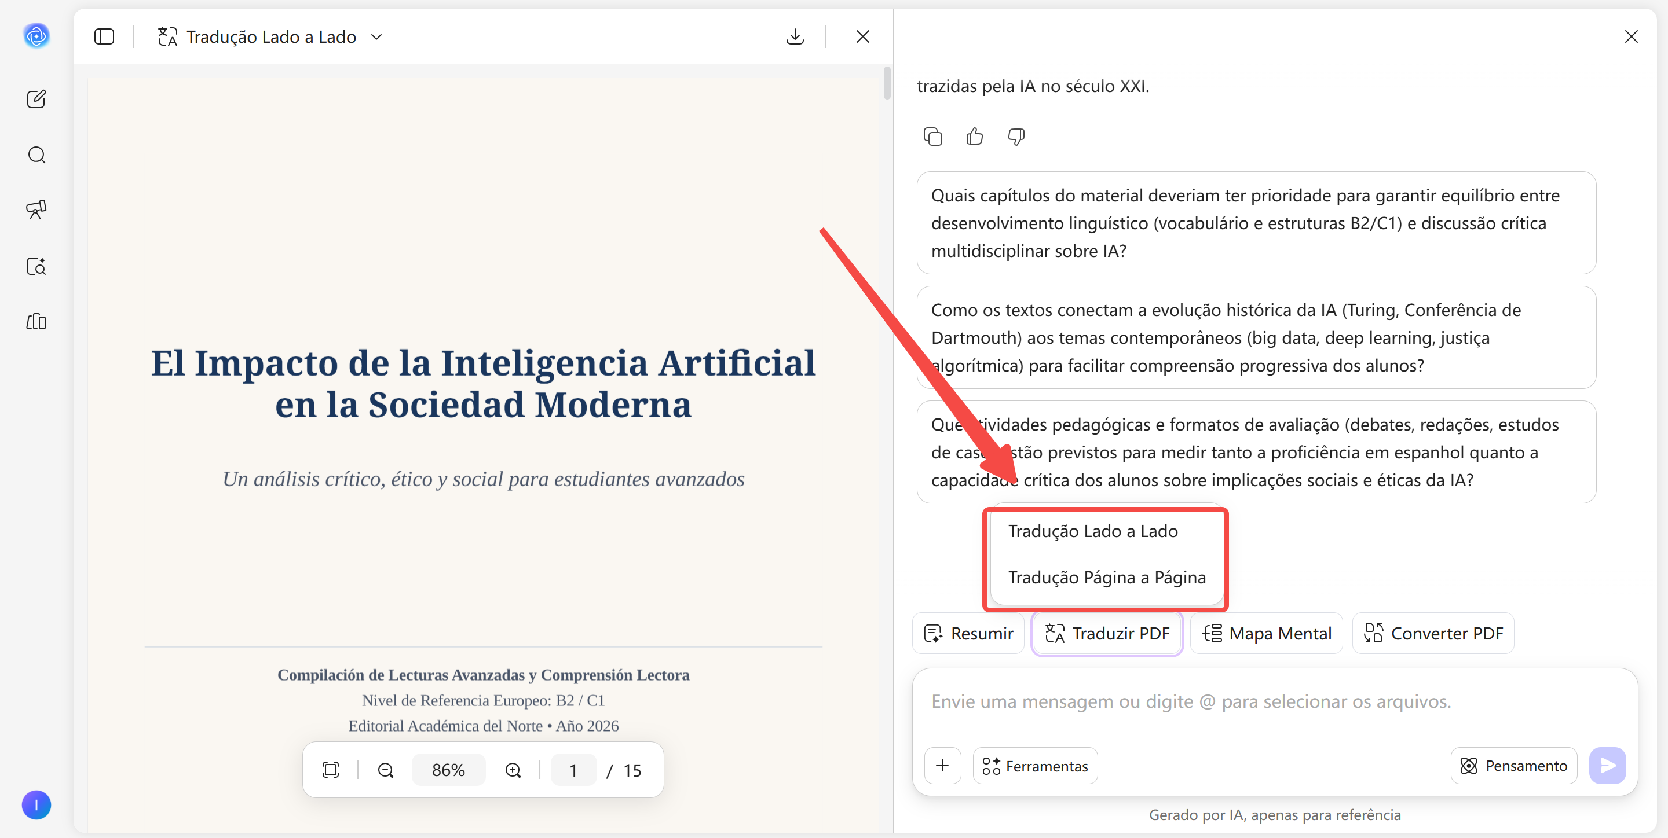The image size is (1668, 838).
Task: Click the text Compilación de Lecturas Avanzadas
Action: click(483, 675)
